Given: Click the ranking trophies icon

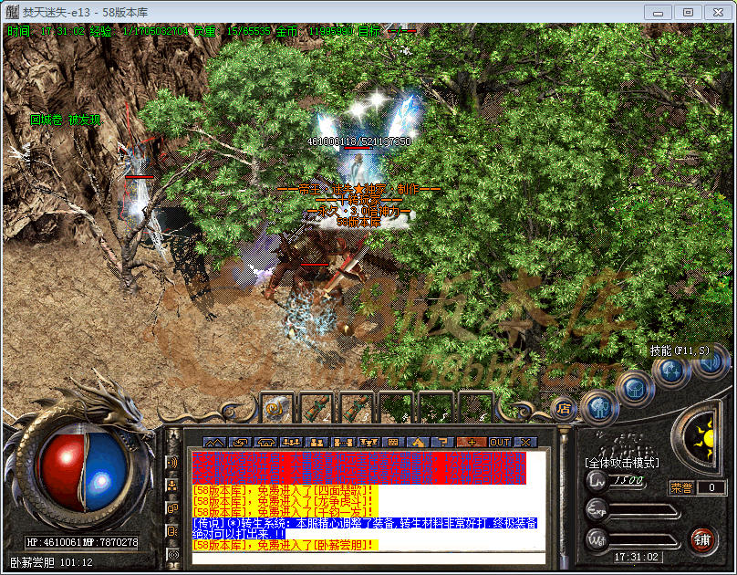Looking at the screenshot, I should [368, 443].
